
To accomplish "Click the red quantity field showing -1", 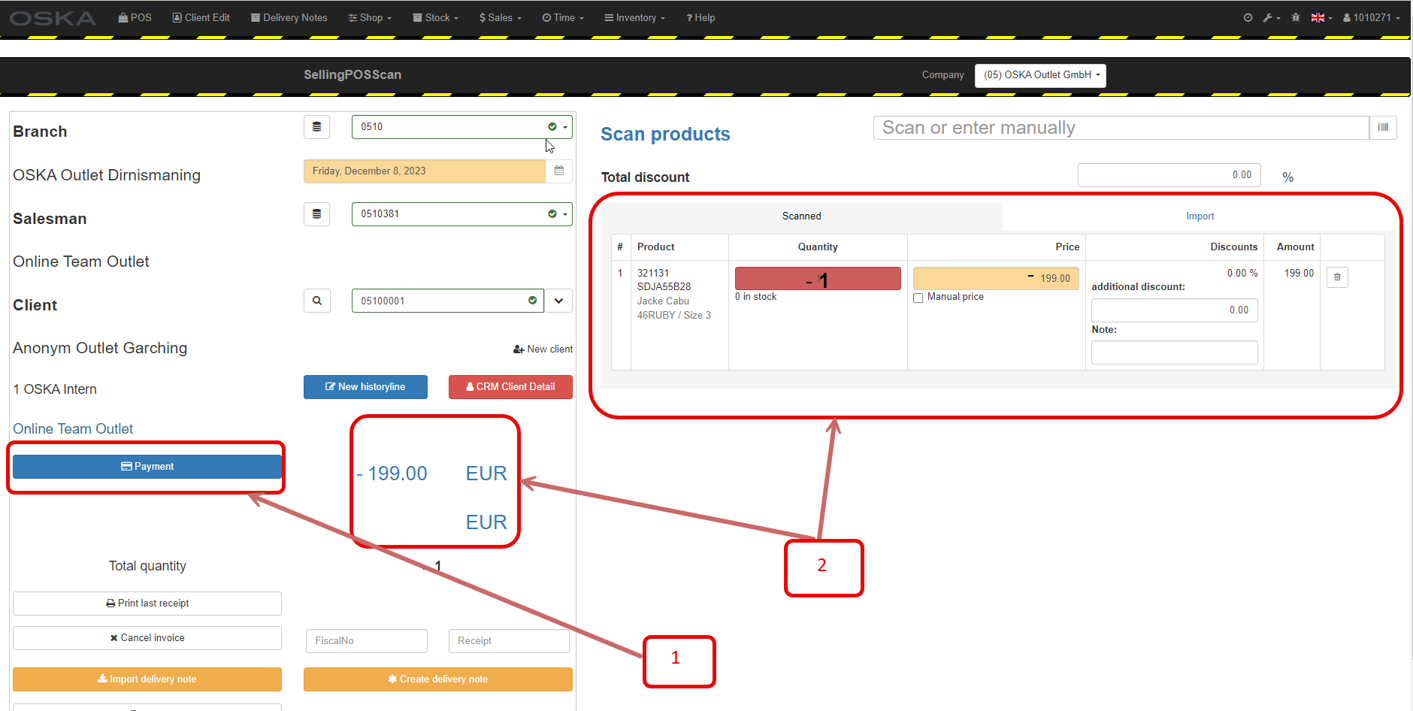I will pos(818,279).
